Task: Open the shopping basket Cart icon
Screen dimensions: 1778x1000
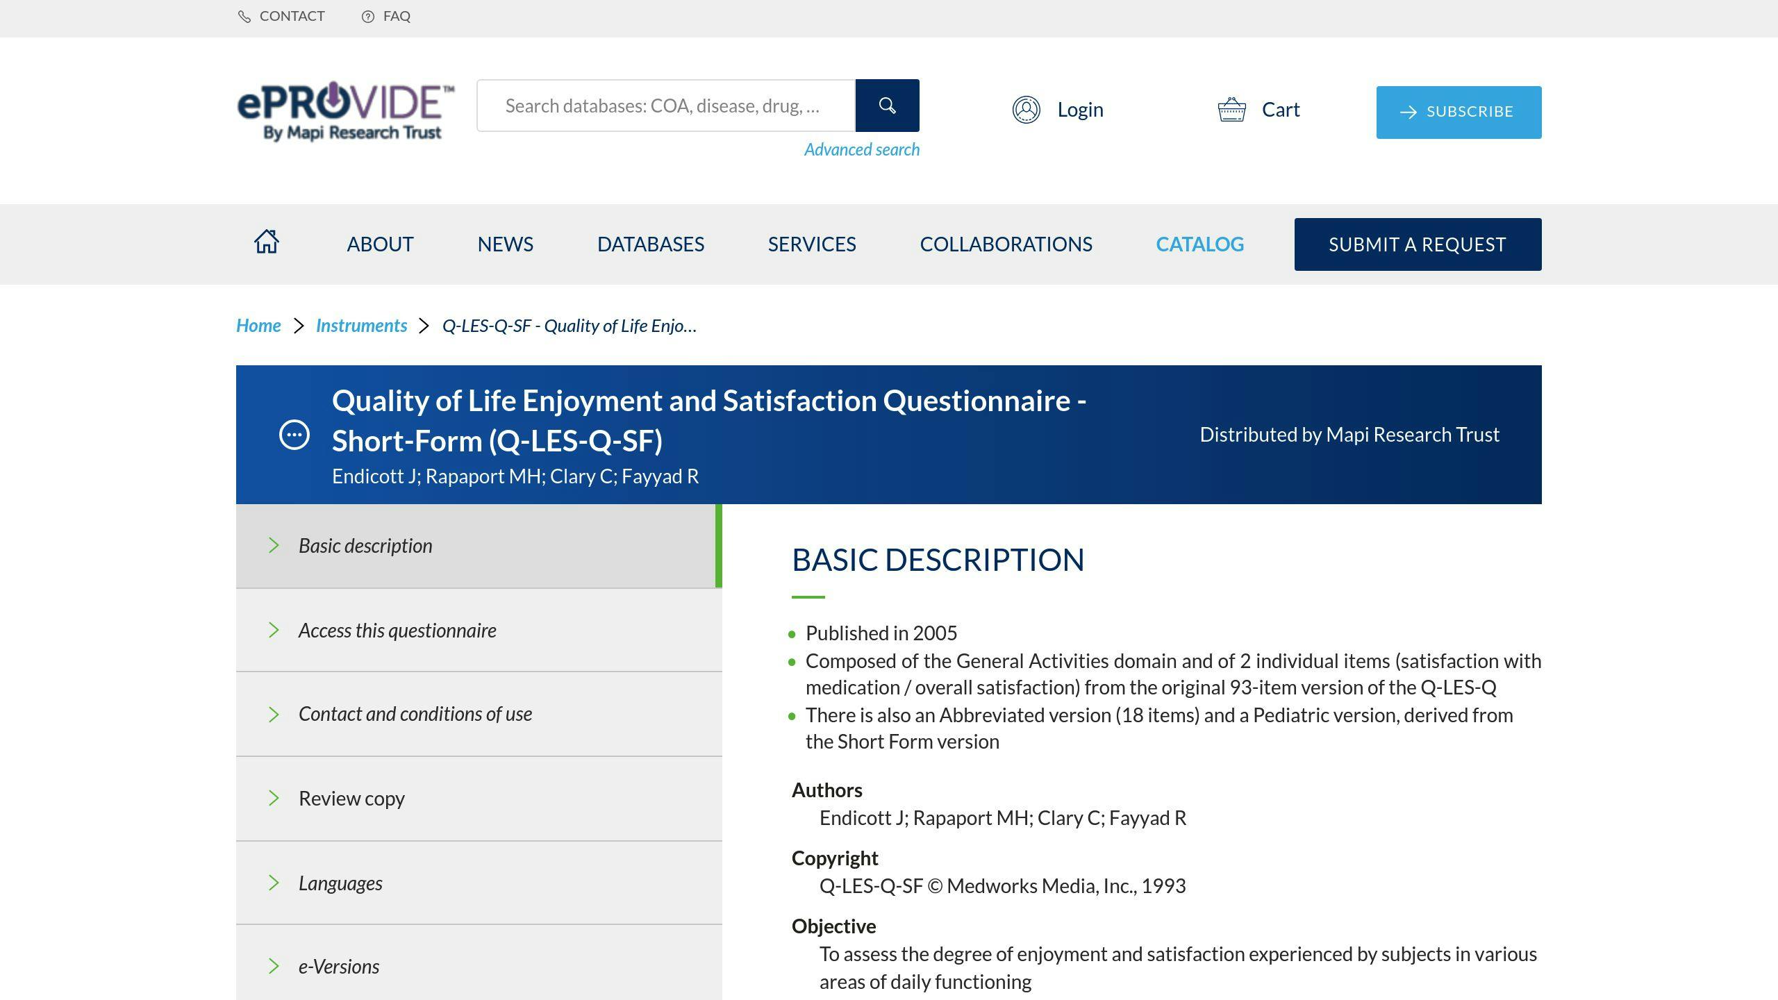Action: click(1231, 110)
